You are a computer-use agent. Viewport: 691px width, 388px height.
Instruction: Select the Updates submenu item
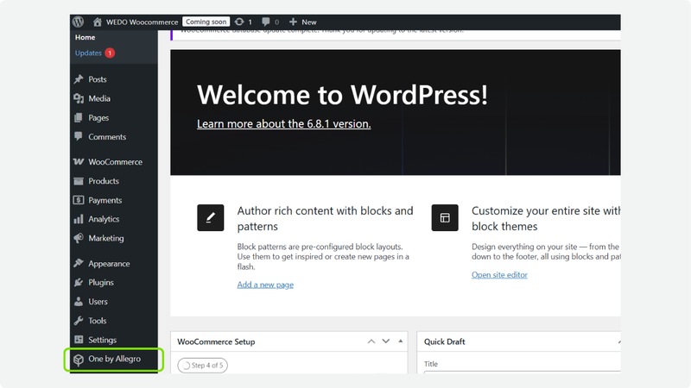coord(88,53)
